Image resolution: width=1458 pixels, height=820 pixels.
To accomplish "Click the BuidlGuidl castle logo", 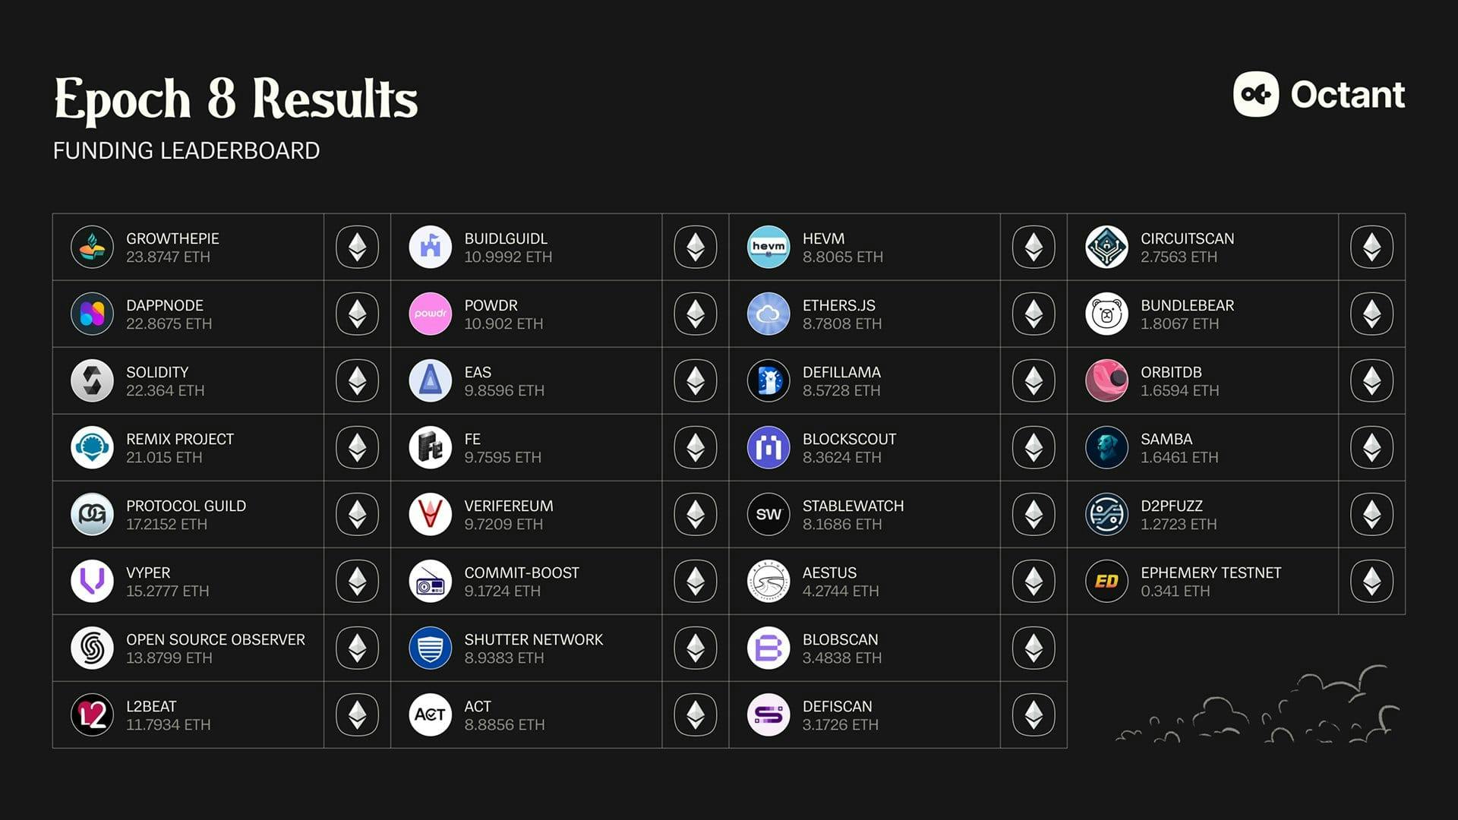I will coord(431,248).
